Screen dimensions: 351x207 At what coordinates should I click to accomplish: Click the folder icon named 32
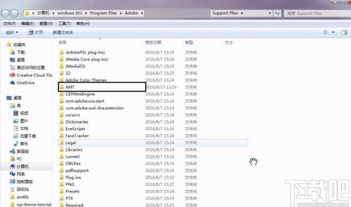pos(61,73)
